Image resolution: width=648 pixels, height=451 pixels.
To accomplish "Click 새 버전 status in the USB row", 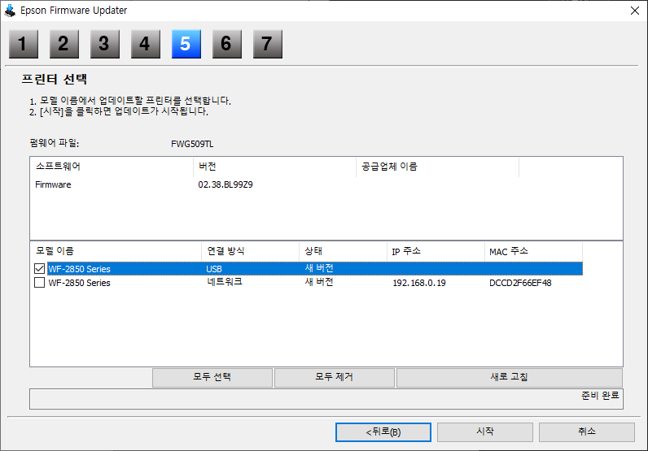I will click(319, 268).
